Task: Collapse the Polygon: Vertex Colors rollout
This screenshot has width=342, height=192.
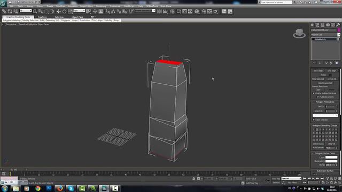Action: 325,153
